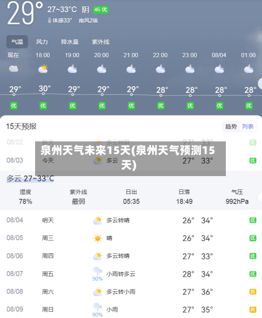Image resolution: width=262 pixels, height=318 pixels.
Task: Expand the 08/09 周日 forecast row
Action: click(x=131, y=309)
